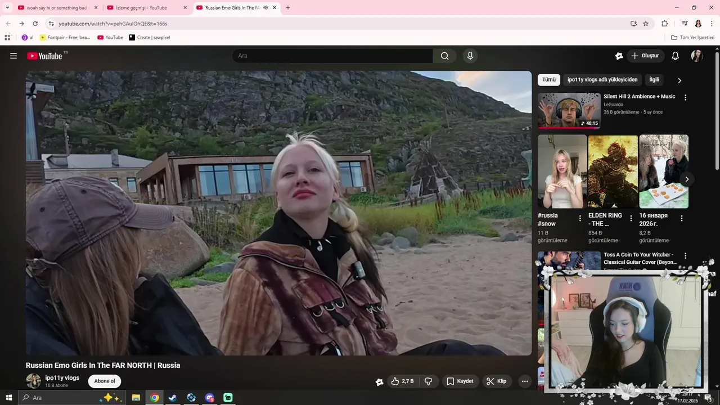Open Chrome apps grid in bookmarks bar
This screenshot has height=405, width=720.
pyautogui.click(x=7, y=37)
